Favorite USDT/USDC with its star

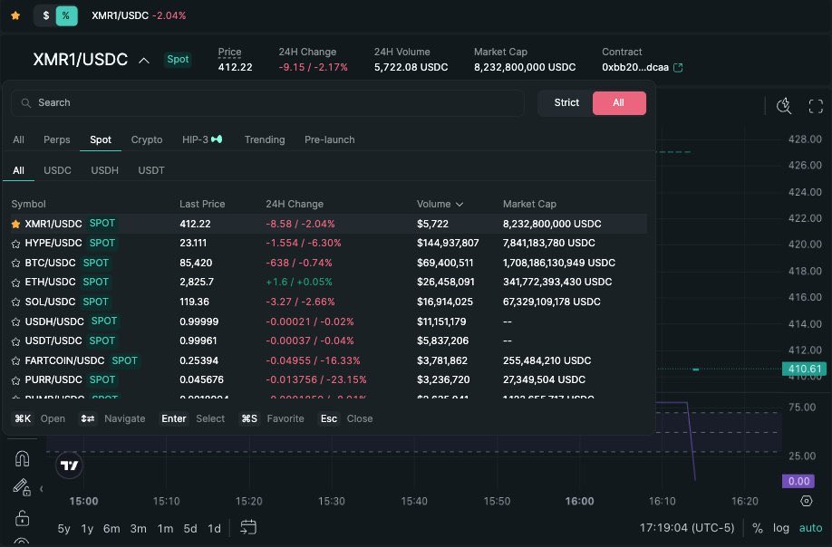click(x=16, y=342)
